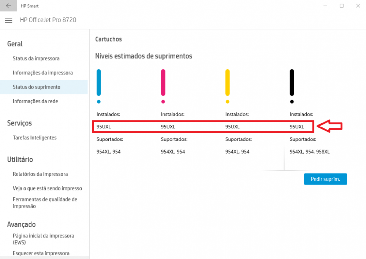Click the Utilitário section header
The image size is (366, 259).
tap(20, 159)
